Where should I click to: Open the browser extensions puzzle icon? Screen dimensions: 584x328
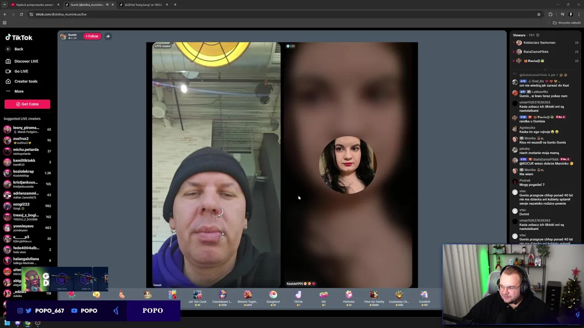(x=550, y=14)
